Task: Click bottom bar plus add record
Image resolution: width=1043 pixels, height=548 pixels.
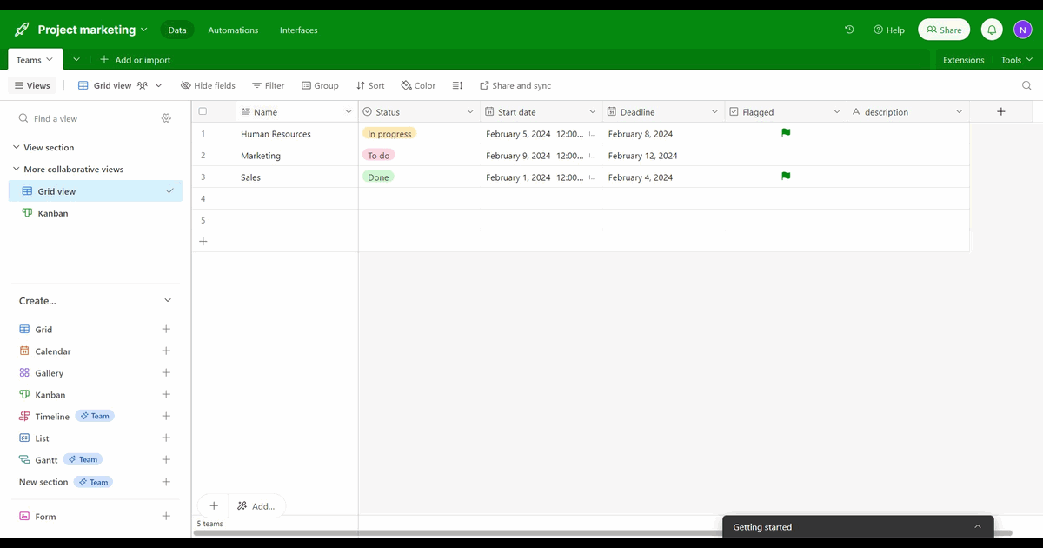Action: (213, 505)
